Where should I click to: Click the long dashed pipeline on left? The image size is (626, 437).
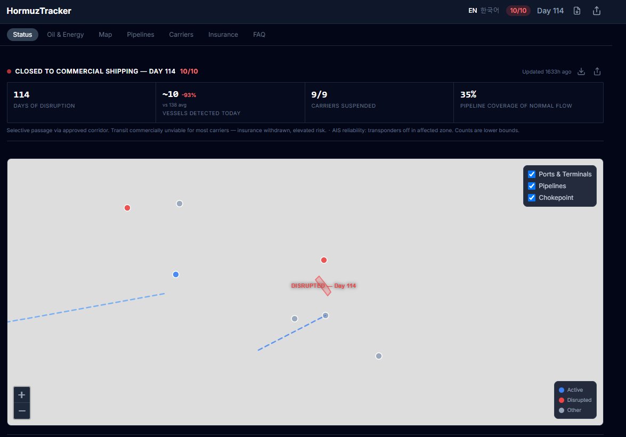coord(86,307)
